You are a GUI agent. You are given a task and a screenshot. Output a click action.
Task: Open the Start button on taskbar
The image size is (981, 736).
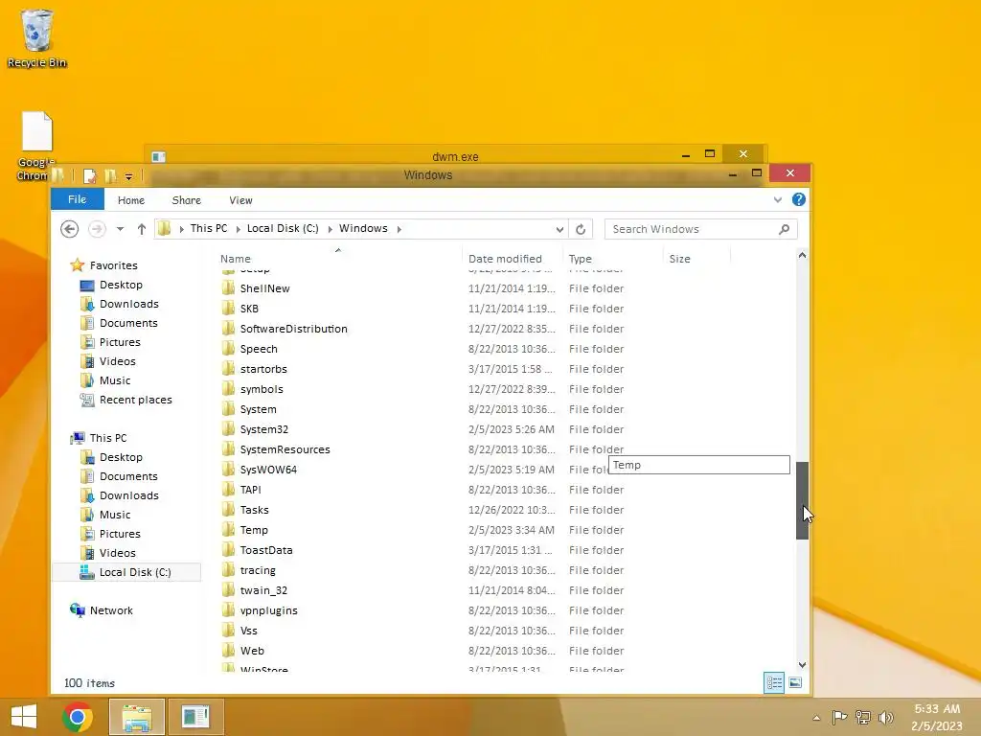click(x=24, y=717)
